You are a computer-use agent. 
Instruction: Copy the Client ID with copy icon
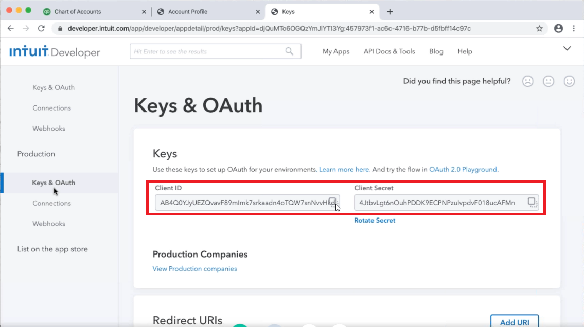pyautogui.click(x=332, y=202)
